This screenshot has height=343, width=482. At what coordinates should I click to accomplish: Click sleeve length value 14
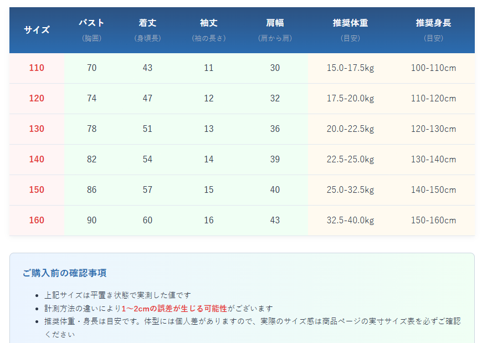(x=209, y=159)
